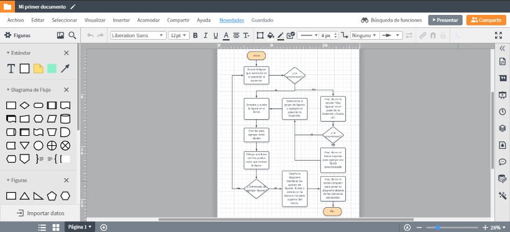The image size is (510, 232).
Task: Close the Diagrama de Flujo library
Action: 67,90
